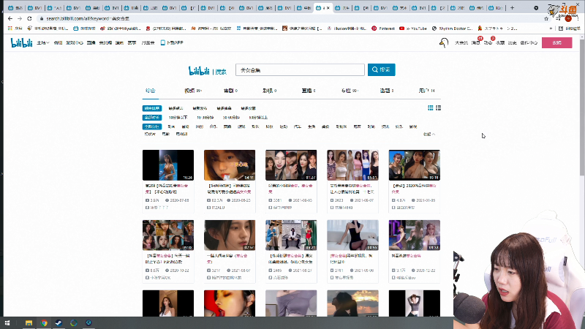
Task: Open 大会员 link in the header
Action: coord(461,43)
